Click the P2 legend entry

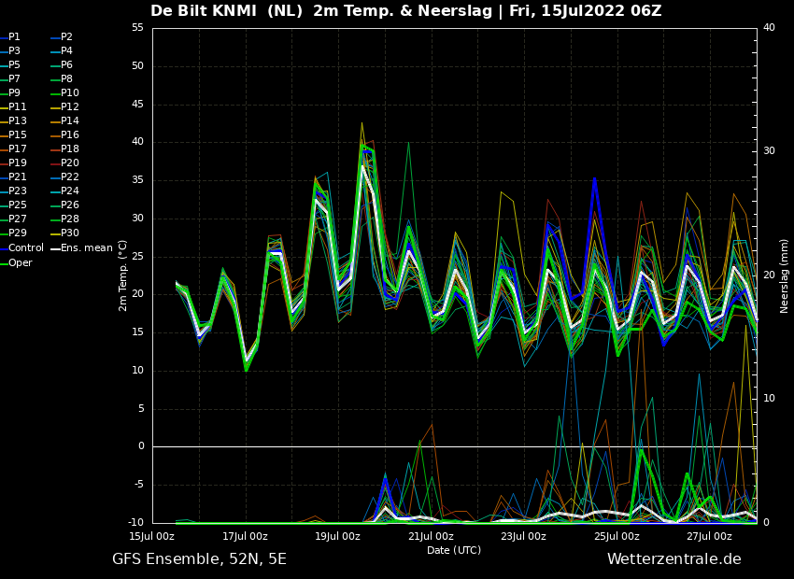point(62,37)
